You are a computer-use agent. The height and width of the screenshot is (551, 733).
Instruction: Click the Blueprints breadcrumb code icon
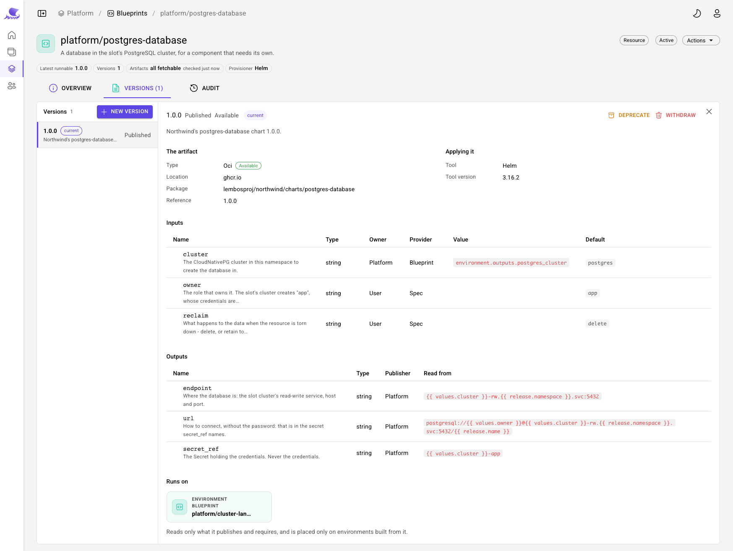tap(111, 13)
